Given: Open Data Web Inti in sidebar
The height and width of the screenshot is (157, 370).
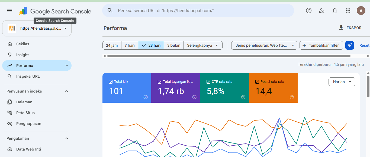Looking at the screenshot, I should (x=37, y=149).
